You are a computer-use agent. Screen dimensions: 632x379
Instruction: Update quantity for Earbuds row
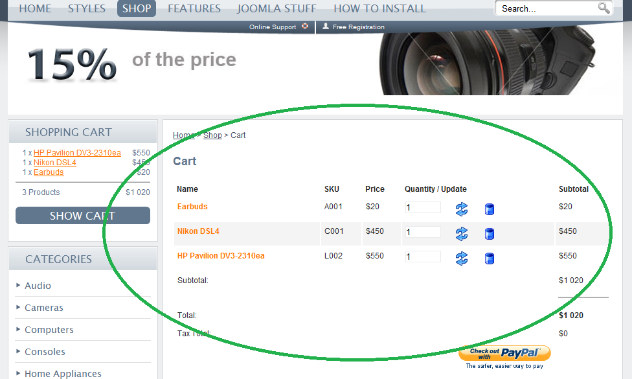(462, 209)
